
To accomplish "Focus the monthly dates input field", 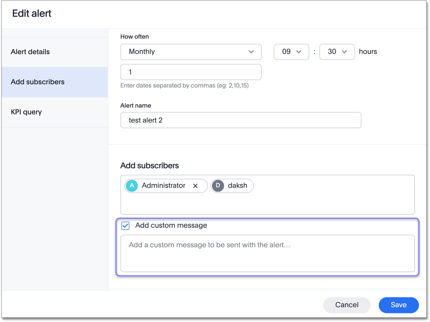I will [x=191, y=72].
